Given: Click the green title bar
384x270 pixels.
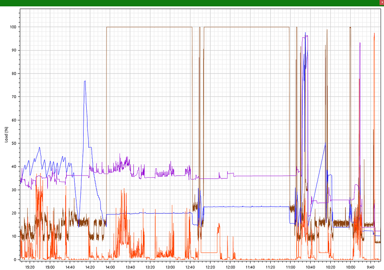Looking at the screenshot, I should click(x=187, y=3).
